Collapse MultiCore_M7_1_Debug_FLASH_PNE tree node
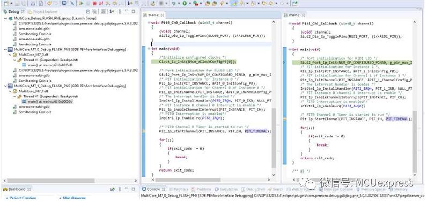This screenshot has height=202, width=427. tap(6, 86)
